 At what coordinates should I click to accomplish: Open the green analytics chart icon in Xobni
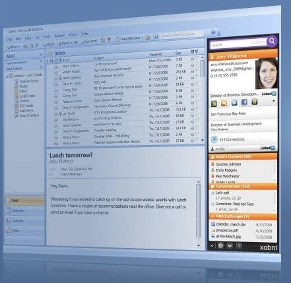click(214, 103)
